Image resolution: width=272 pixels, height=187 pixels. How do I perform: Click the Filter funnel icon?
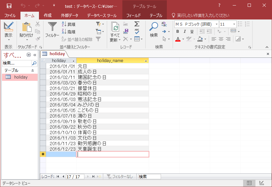(52, 27)
